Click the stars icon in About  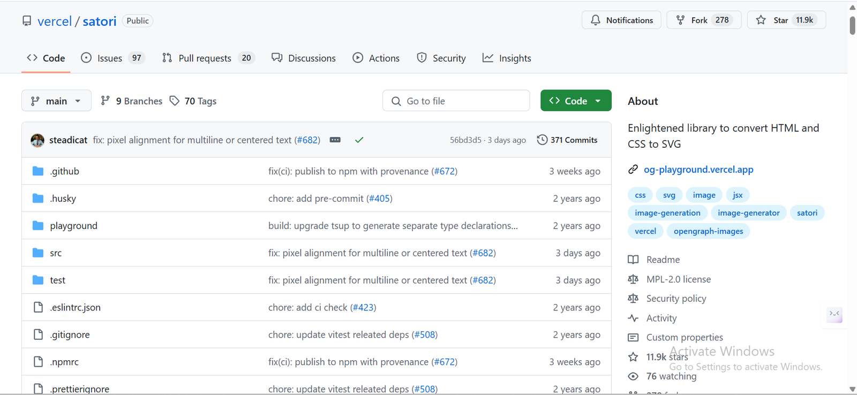coord(633,357)
